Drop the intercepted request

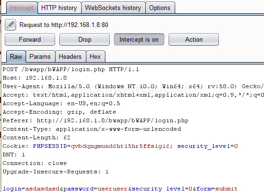point(85,39)
